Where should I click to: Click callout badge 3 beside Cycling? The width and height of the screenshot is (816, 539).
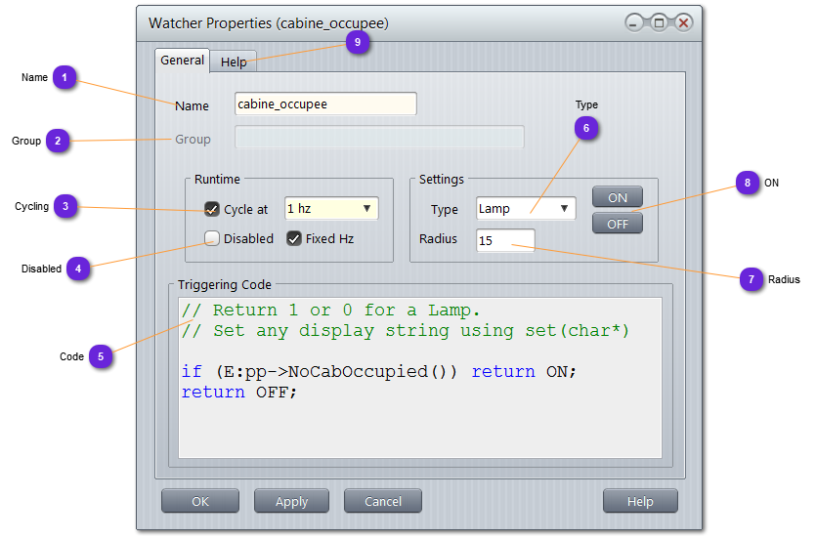click(x=65, y=206)
